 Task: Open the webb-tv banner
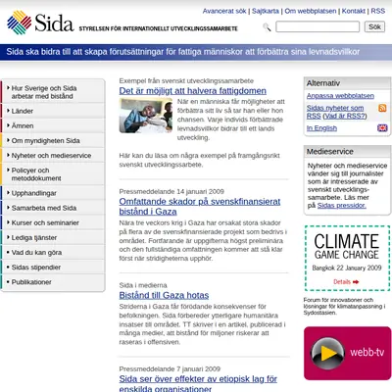[x=347, y=354]
